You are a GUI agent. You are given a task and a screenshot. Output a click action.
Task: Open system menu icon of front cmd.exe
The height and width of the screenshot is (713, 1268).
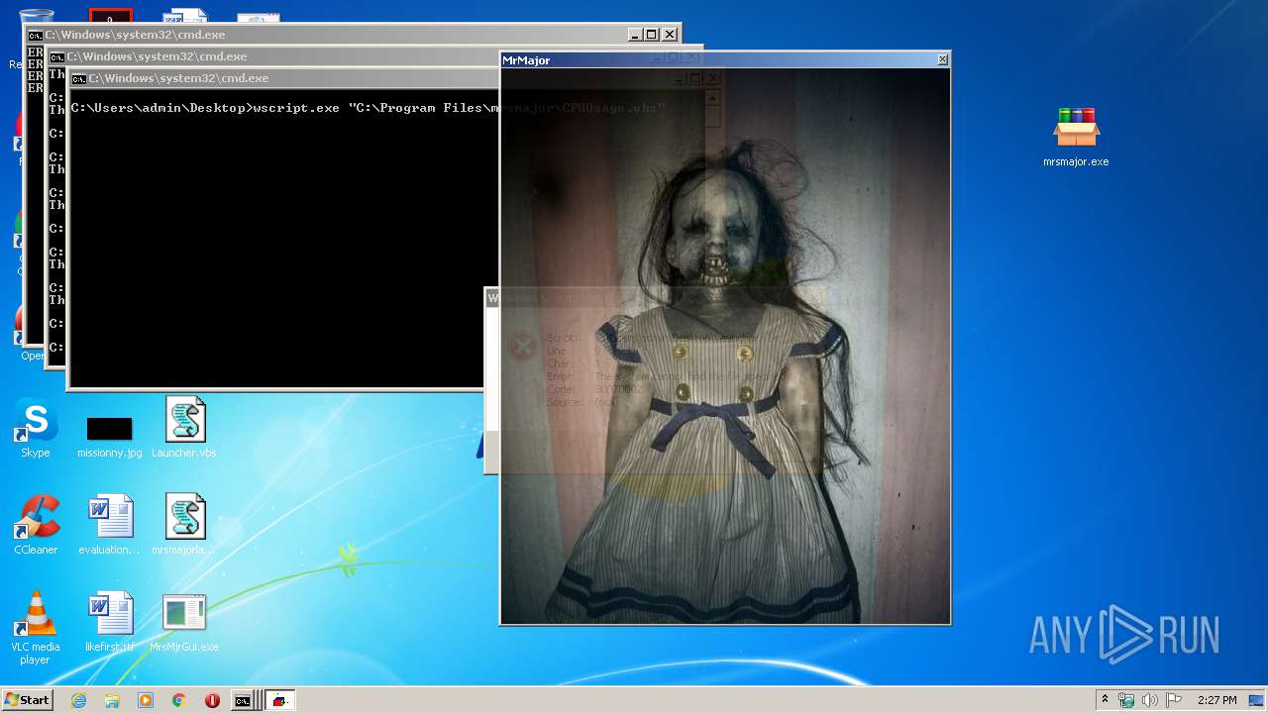78,78
